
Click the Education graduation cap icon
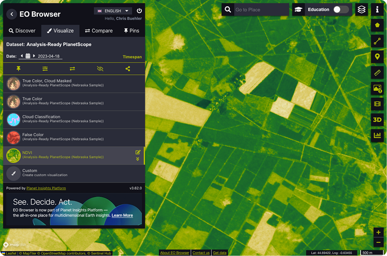(x=298, y=10)
